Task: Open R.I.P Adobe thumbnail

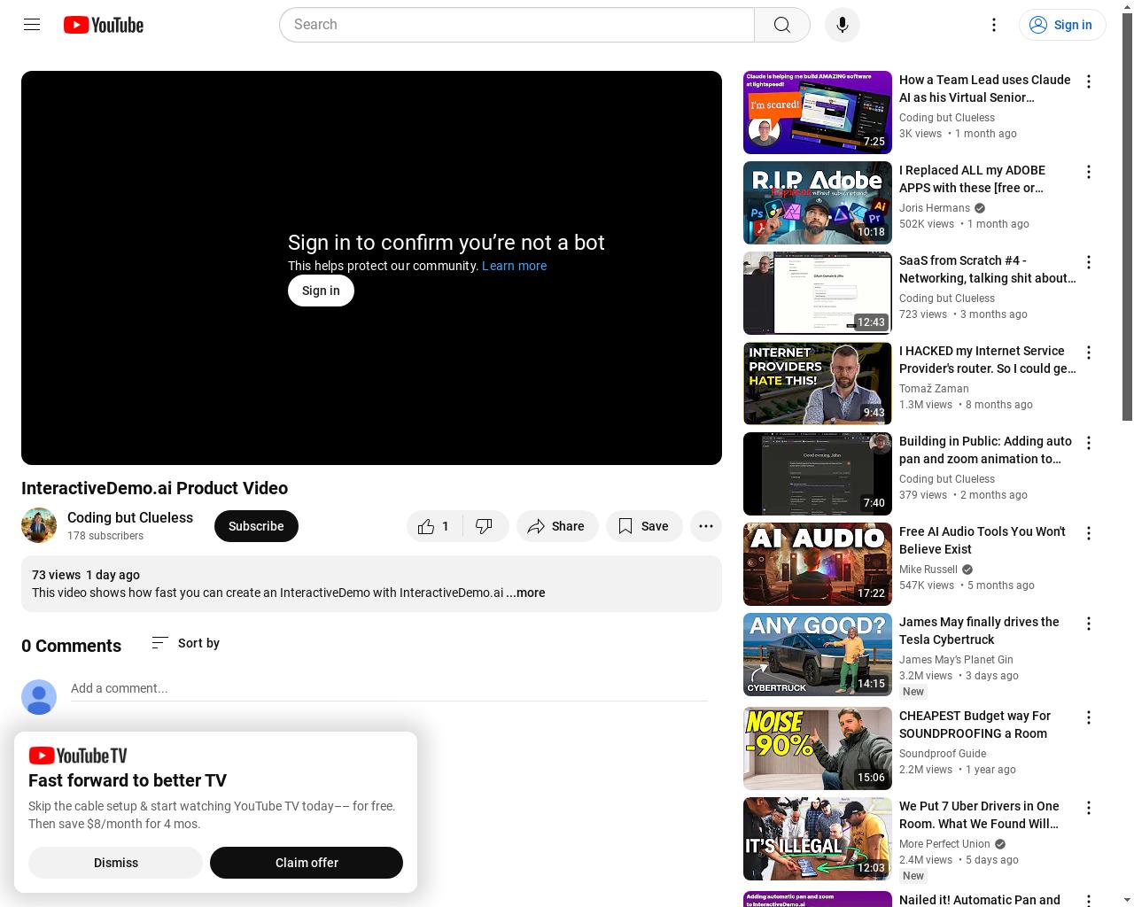Action: (x=818, y=203)
